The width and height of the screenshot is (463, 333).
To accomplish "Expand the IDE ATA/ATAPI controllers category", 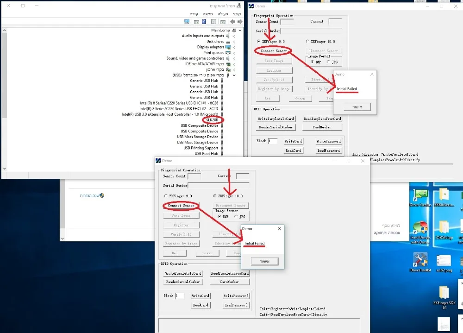I will click(234, 64).
